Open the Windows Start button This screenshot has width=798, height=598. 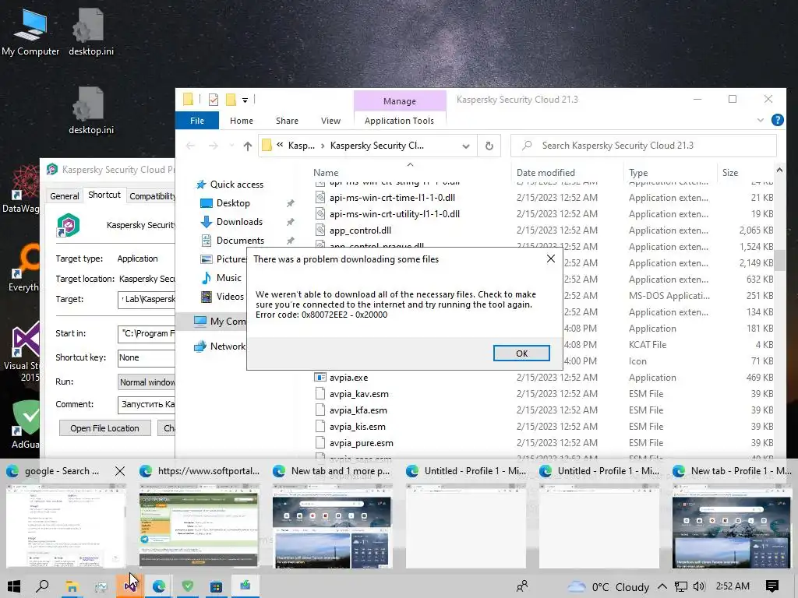[x=14, y=586]
